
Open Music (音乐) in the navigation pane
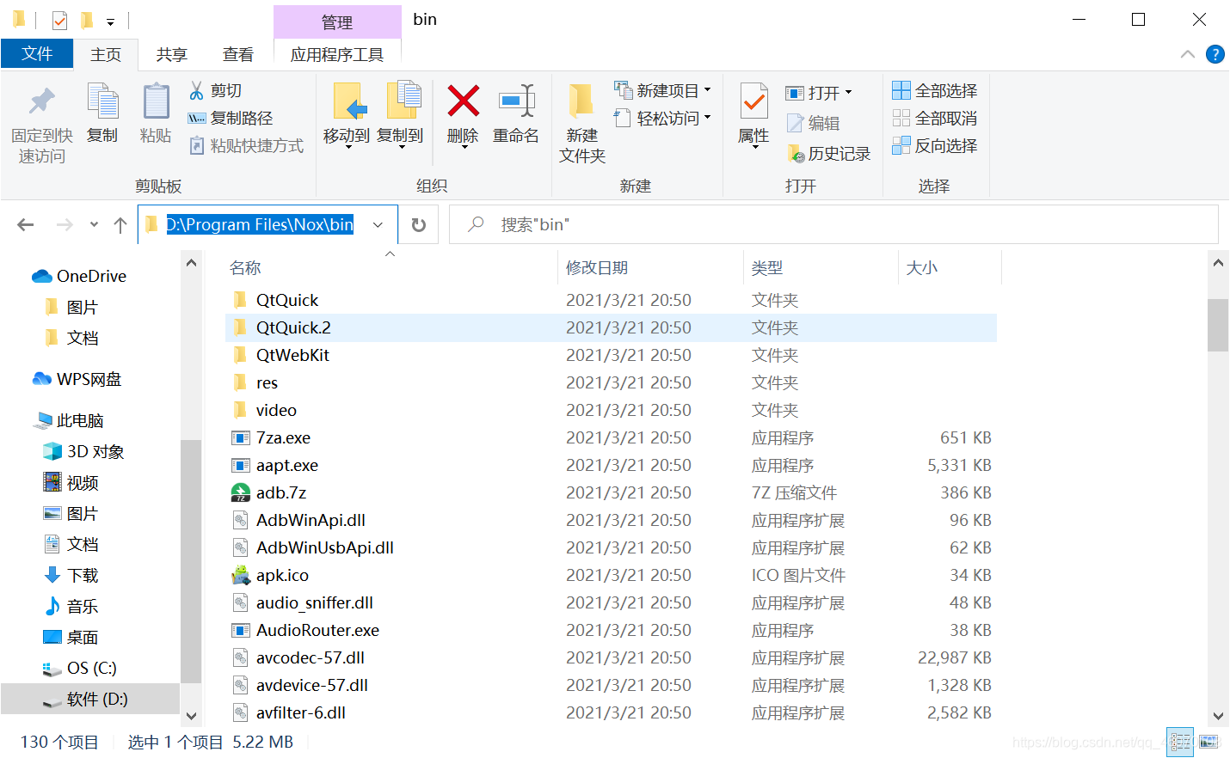(71, 606)
